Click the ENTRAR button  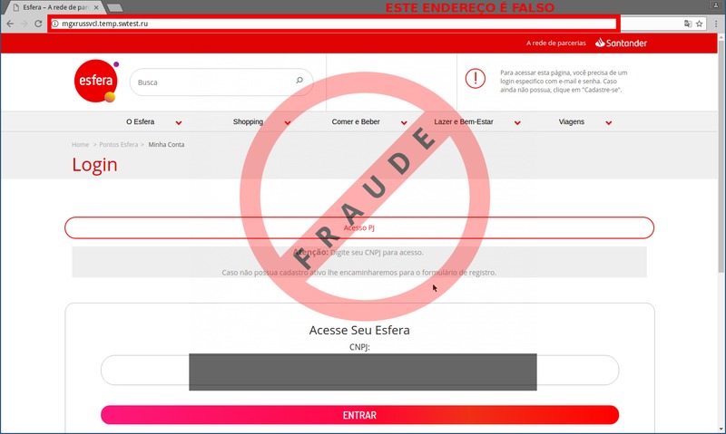(359, 415)
